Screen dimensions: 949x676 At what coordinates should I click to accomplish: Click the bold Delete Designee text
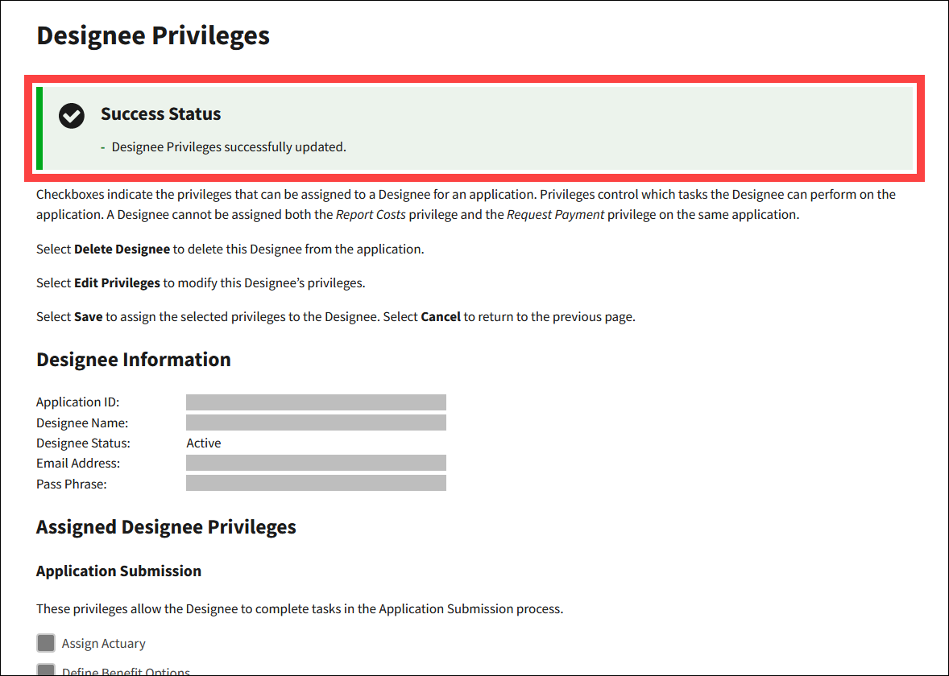click(x=122, y=249)
